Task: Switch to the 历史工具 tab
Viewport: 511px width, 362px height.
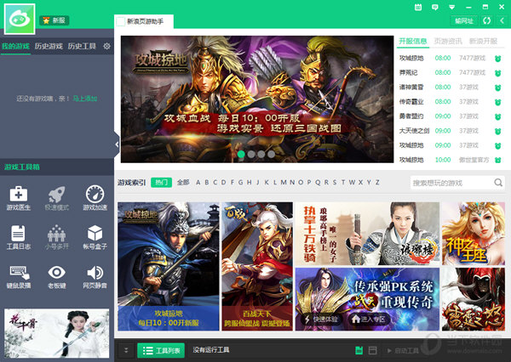Action: pos(82,46)
